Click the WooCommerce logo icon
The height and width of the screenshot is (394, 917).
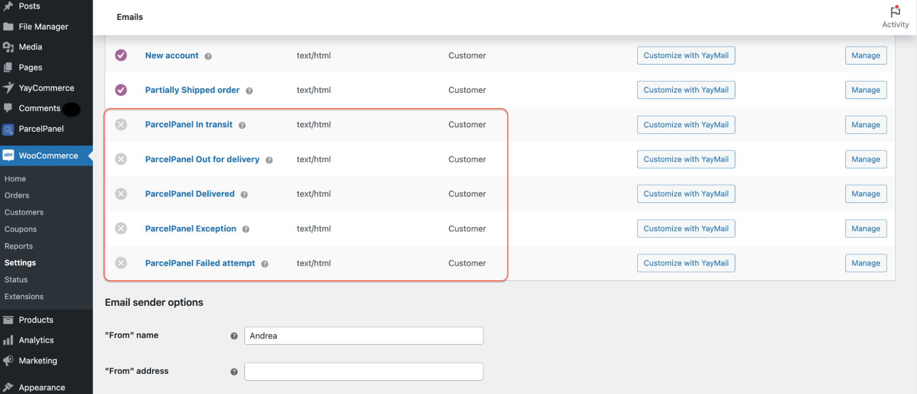(8, 155)
